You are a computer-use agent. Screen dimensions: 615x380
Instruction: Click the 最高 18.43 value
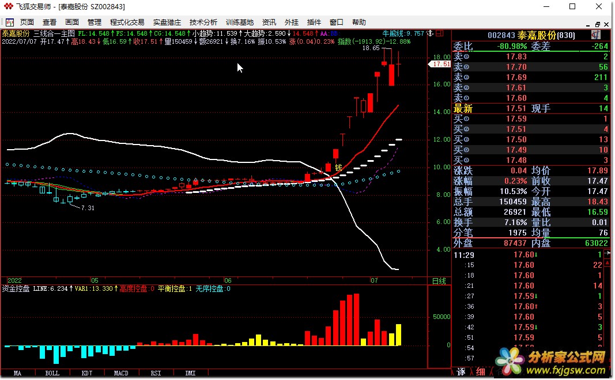597,202
